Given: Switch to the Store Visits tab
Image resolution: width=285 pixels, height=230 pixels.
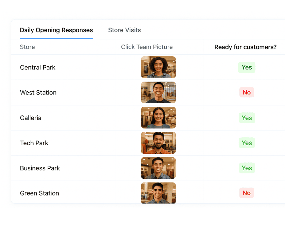Looking at the screenshot, I should (x=124, y=30).
